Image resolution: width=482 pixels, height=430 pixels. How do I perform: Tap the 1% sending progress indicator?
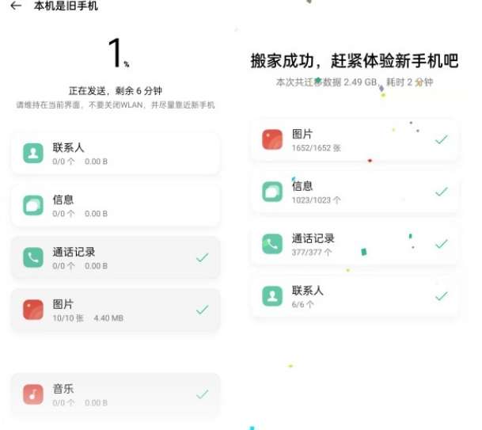[x=117, y=54]
